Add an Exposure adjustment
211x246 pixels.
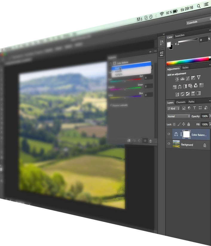click(x=193, y=78)
